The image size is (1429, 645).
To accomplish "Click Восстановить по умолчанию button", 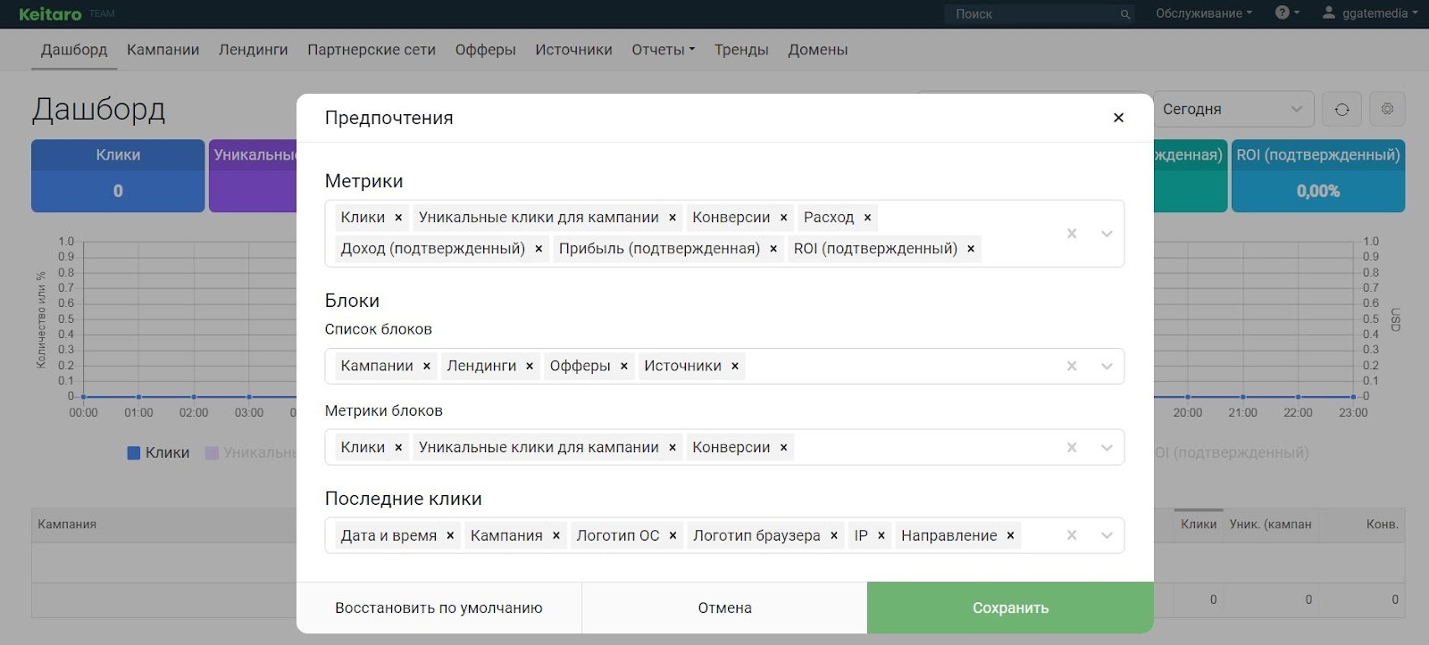I will point(439,608).
